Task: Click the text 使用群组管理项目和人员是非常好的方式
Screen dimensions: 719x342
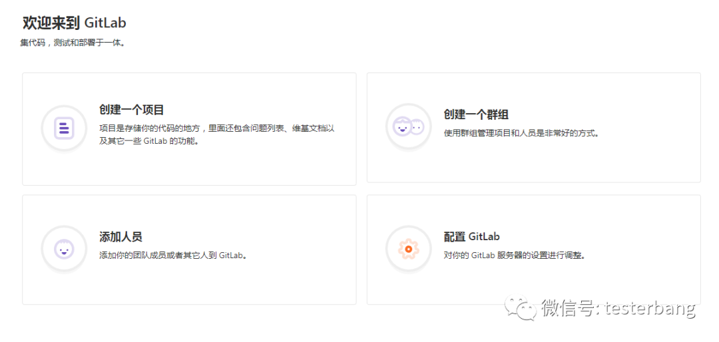Action: click(x=521, y=134)
